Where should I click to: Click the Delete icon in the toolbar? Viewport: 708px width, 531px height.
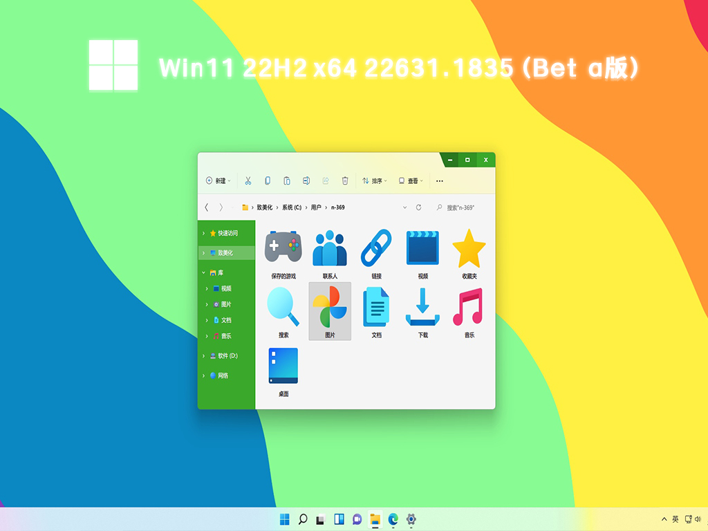pos(344,180)
